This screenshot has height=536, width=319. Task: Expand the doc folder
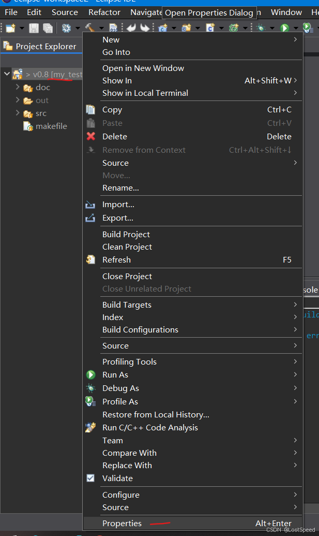[x=18, y=87]
